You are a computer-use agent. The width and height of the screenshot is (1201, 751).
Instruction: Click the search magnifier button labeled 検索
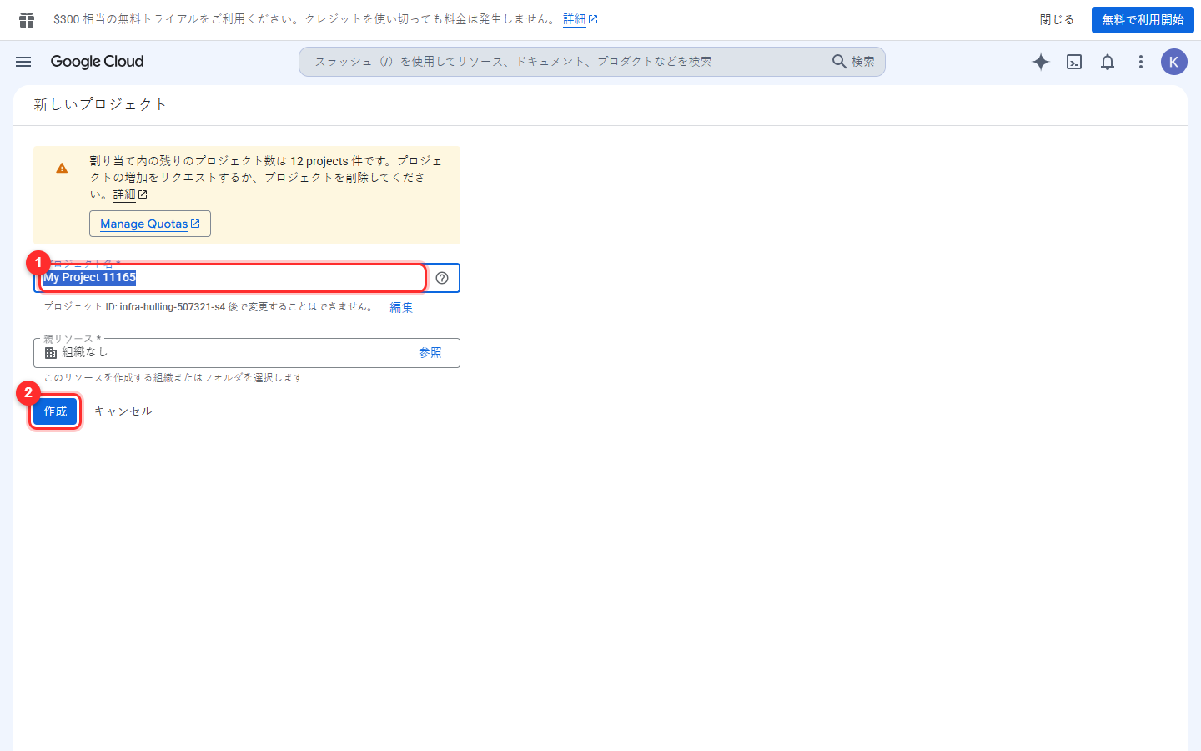tap(853, 62)
